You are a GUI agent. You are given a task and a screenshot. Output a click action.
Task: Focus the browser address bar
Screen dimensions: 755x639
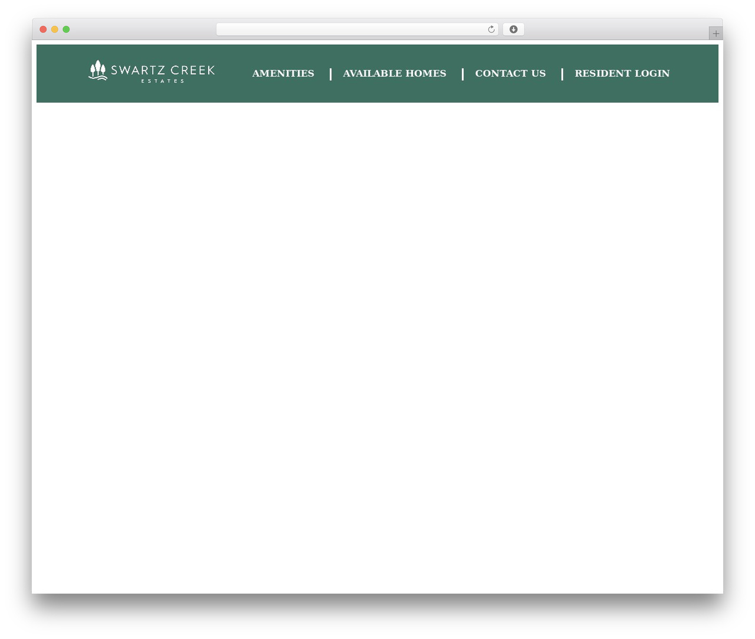[357, 29]
